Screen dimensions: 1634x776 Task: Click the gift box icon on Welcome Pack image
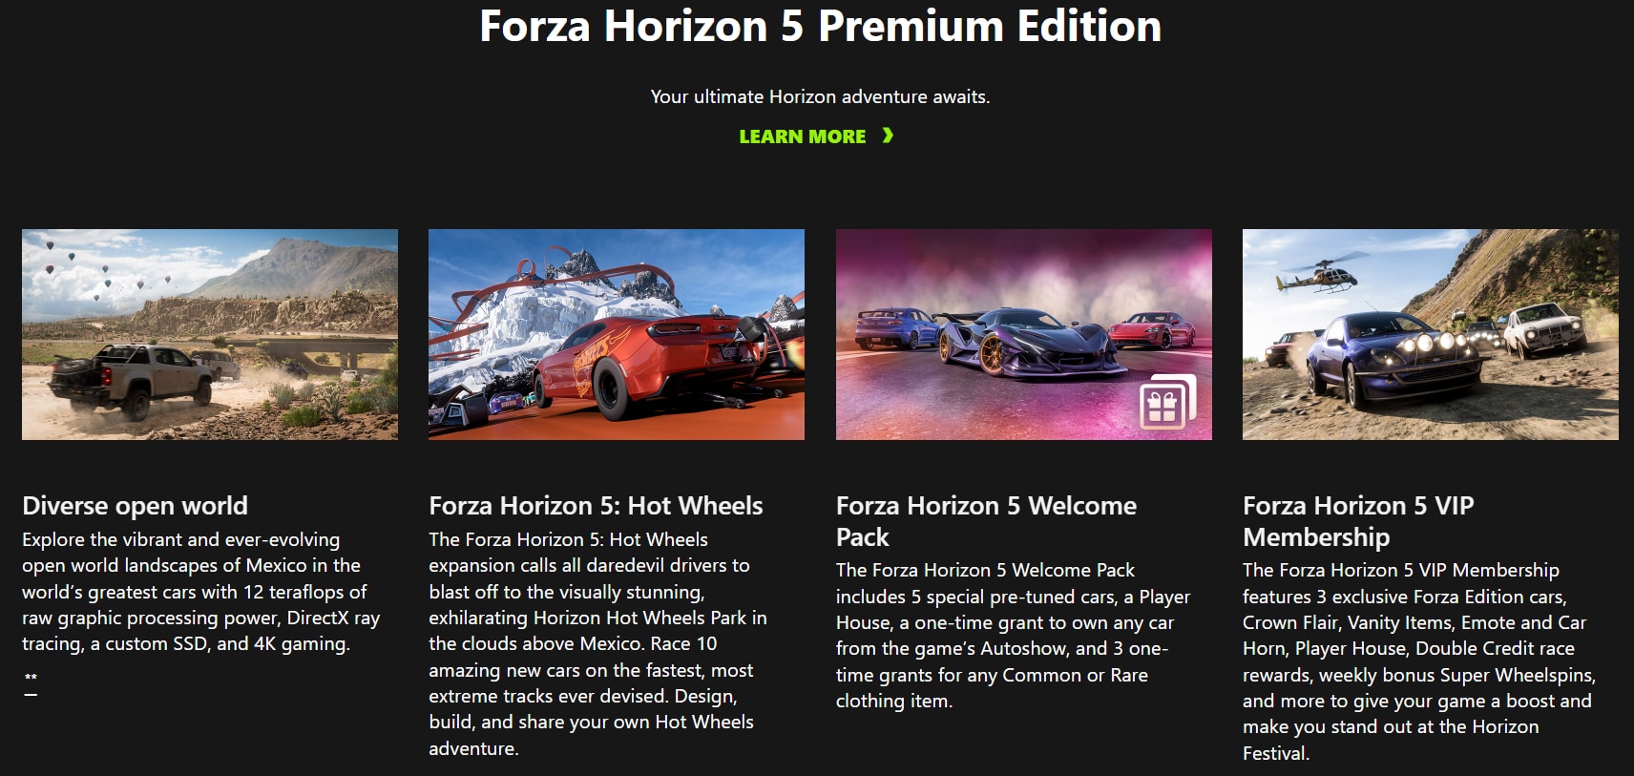(1167, 403)
